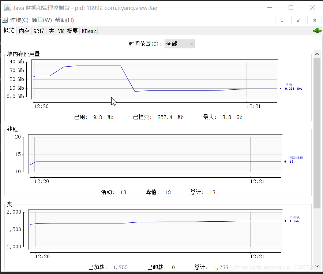Screen dimensions: 323x274
Task: Click the scrollbar down arrow
Action: pos(317,266)
